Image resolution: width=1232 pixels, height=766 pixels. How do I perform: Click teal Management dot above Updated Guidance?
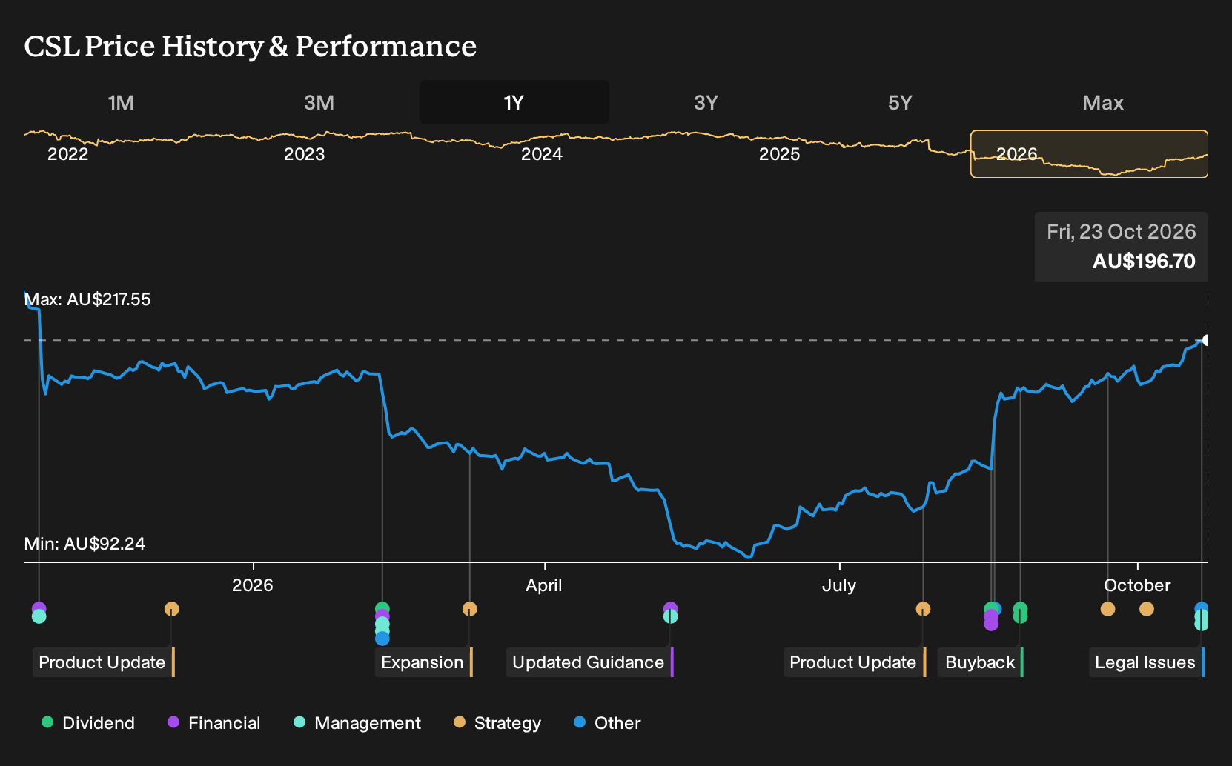pyautogui.click(x=670, y=616)
